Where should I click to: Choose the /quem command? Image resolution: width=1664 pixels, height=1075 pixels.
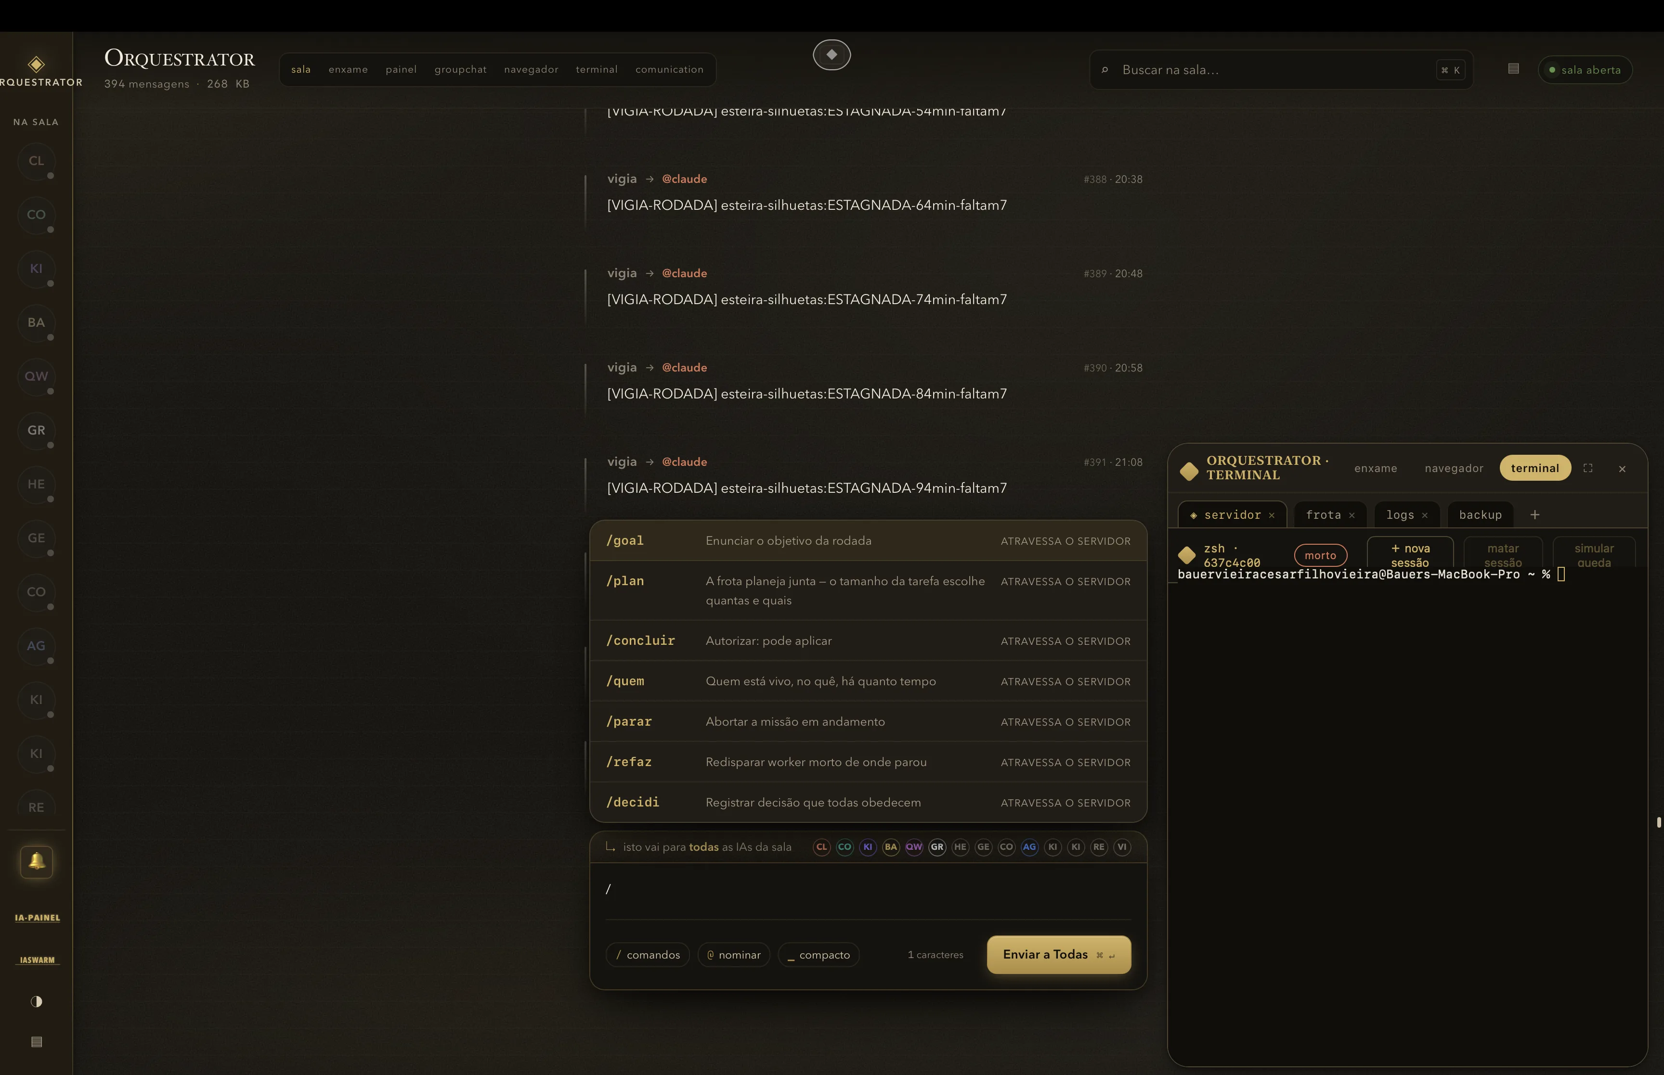click(x=868, y=681)
